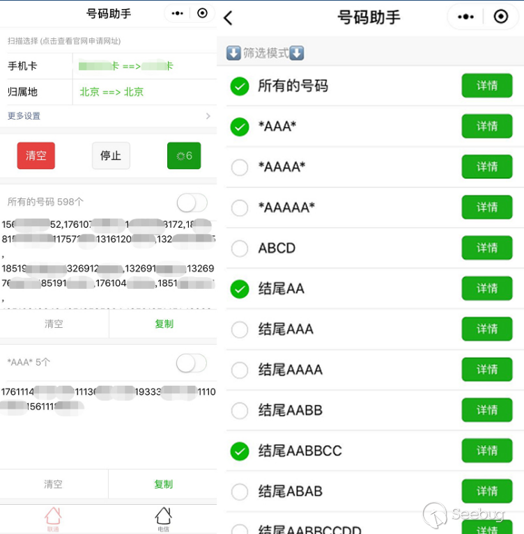Toggle the *AAA* 5个 switch
This screenshot has height=534, width=524.
(191, 363)
